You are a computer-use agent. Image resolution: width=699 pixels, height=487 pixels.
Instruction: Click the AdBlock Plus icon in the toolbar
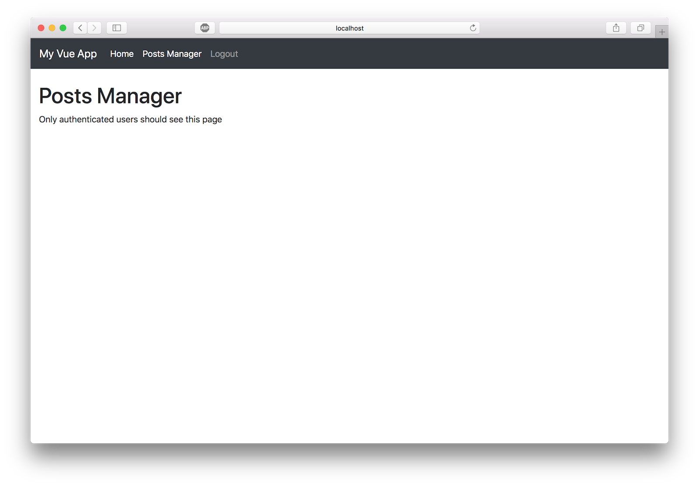coord(204,27)
